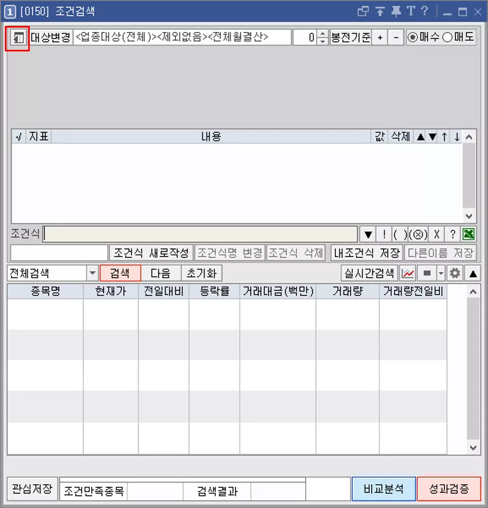Click the 관심저장 button

[x=32, y=489]
